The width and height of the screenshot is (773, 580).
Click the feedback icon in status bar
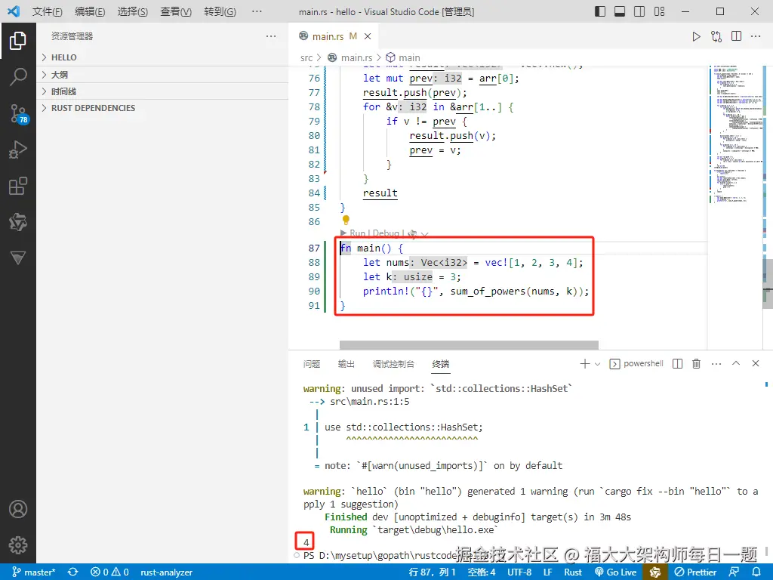(x=734, y=572)
